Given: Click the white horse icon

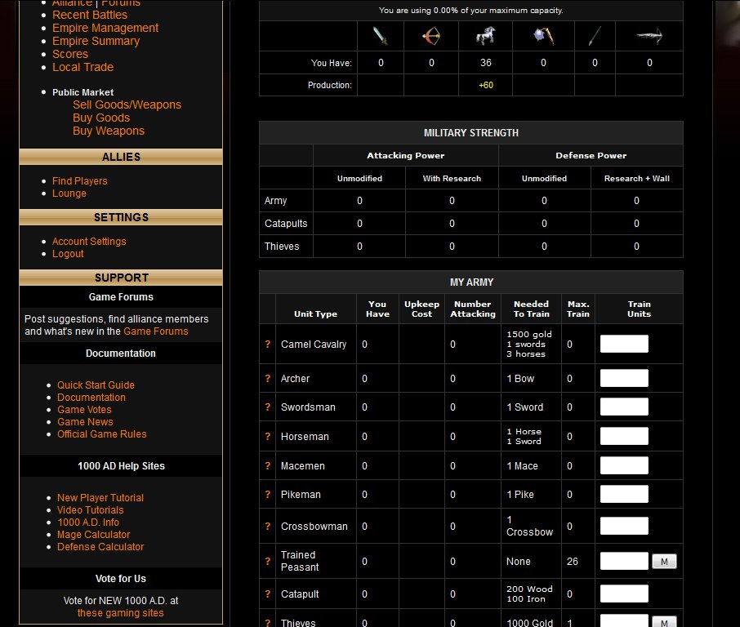Looking at the screenshot, I should tap(485, 36).
